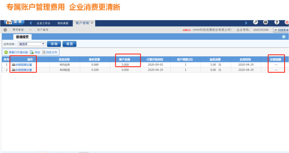Click the red power logout icon
289x153 pixels.
287,22
